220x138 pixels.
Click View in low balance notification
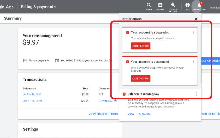tap(131, 114)
